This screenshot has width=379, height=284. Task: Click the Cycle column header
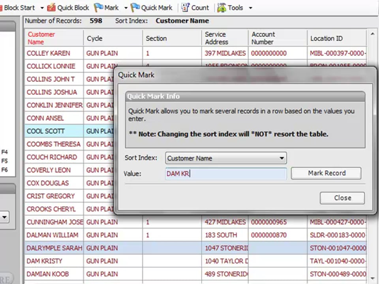coord(113,38)
